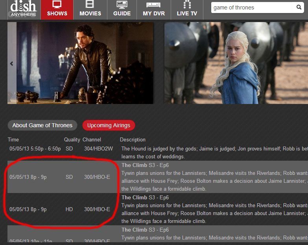Image resolution: width=308 pixels, height=245 pixels.
Task: Select the 8p - 9p HD airing time
Action: click(x=28, y=209)
